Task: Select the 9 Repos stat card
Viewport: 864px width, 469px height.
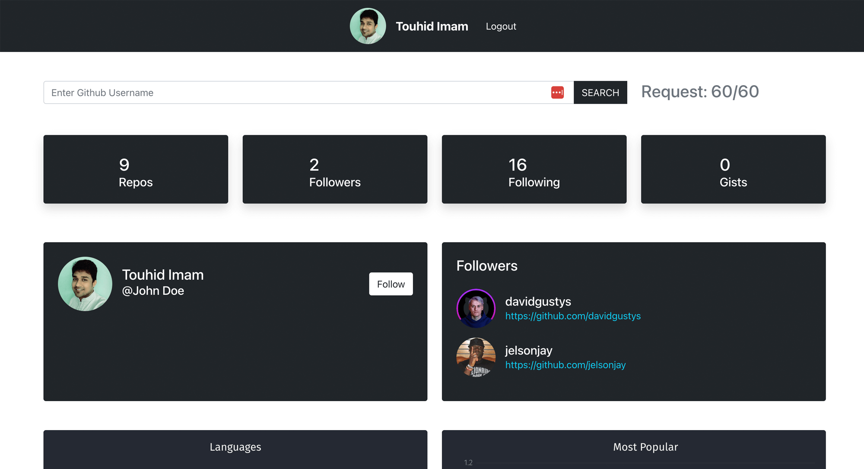Action: click(136, 169)
